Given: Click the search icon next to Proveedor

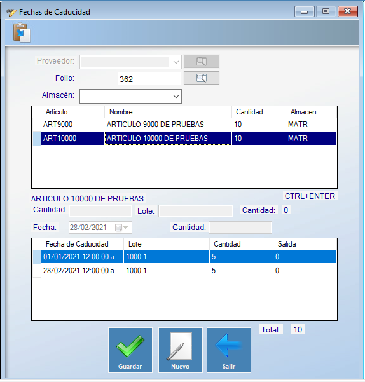Looking at the screenshot, I should point(202,62).
